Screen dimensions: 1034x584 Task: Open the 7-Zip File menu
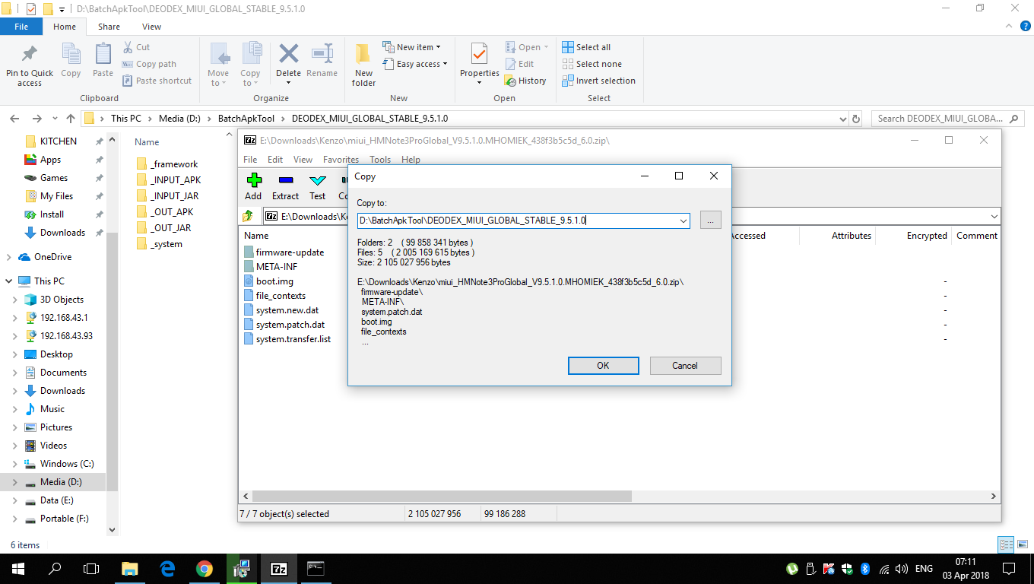point(250,160)
